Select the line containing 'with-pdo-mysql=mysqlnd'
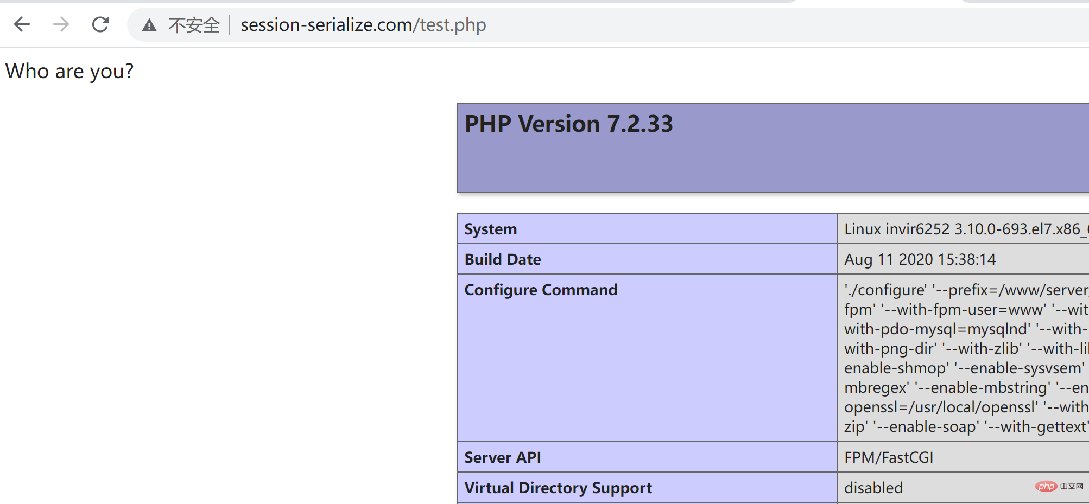Screen dimensions: 1089x504 point(966,329)
